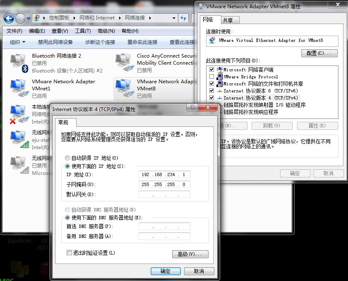This screenshot has height=281, width=348.
Task: Toggle Internet 协议版本 4 (TCP/IPv4) checkbox
Action: tap(211, 98)
